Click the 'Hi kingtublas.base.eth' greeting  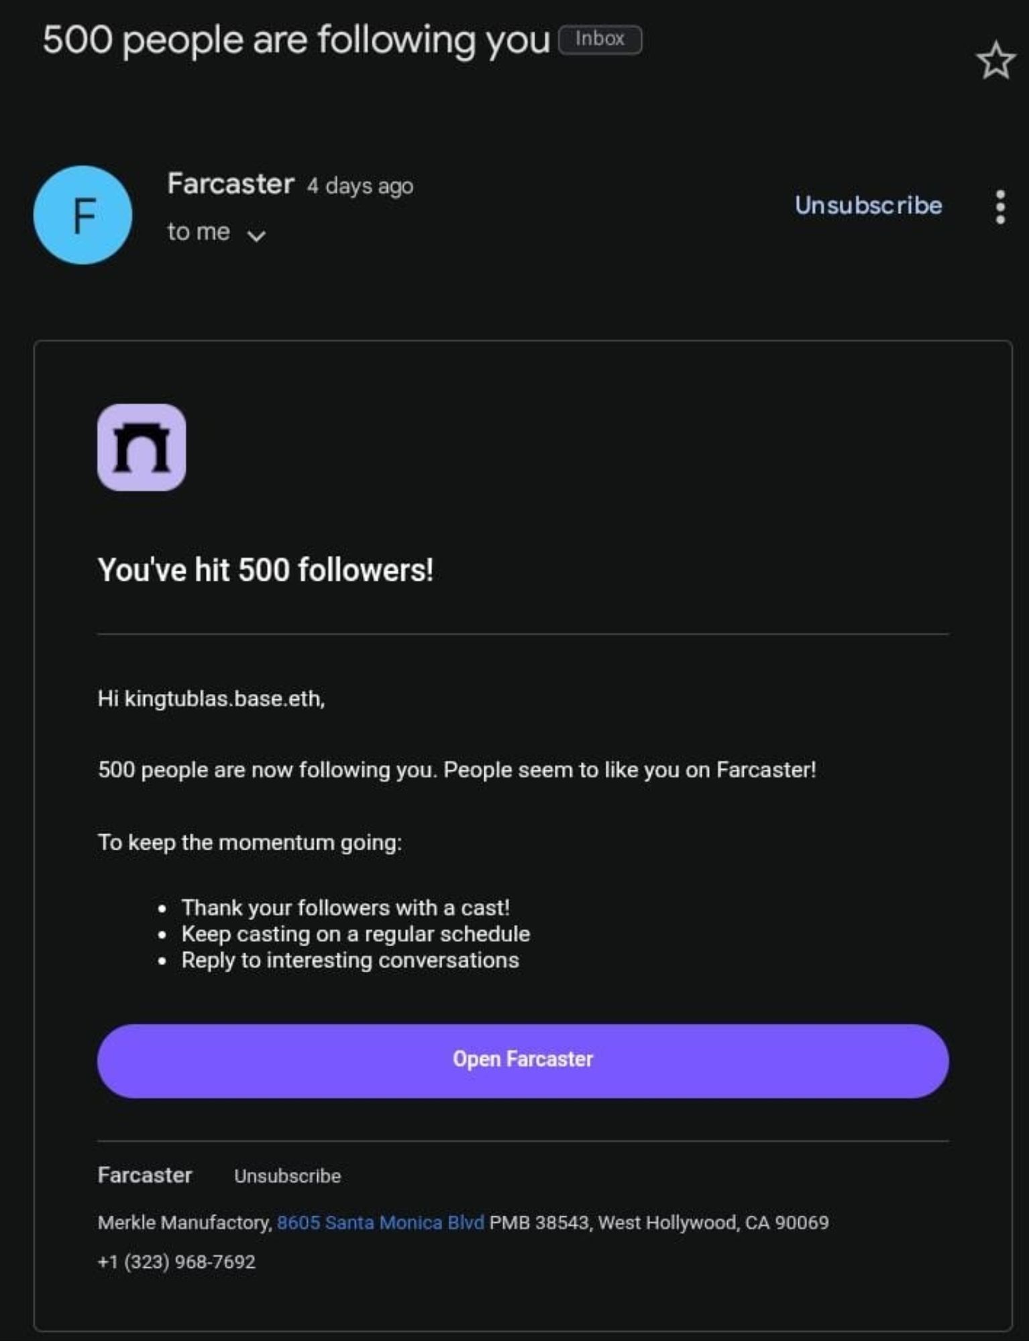pyautogui.click(x=211, y=699)
